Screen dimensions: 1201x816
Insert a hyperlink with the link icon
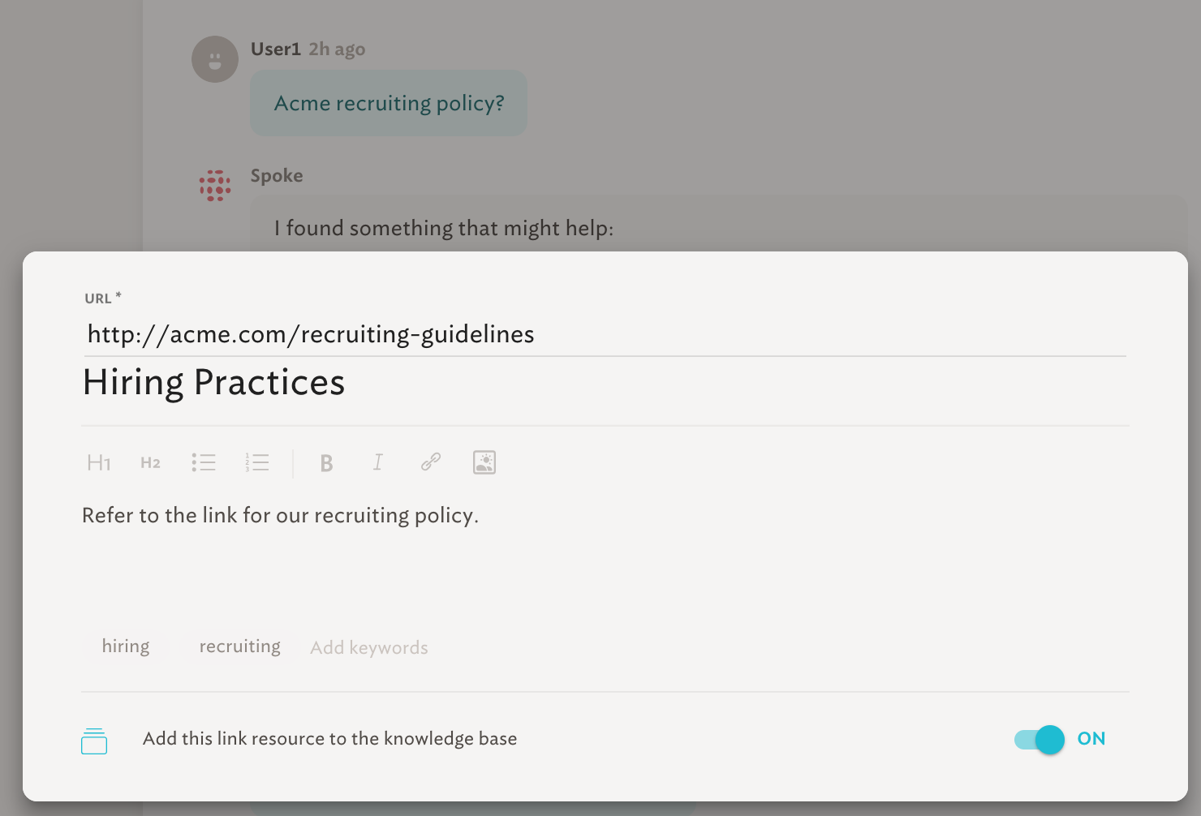431,462
